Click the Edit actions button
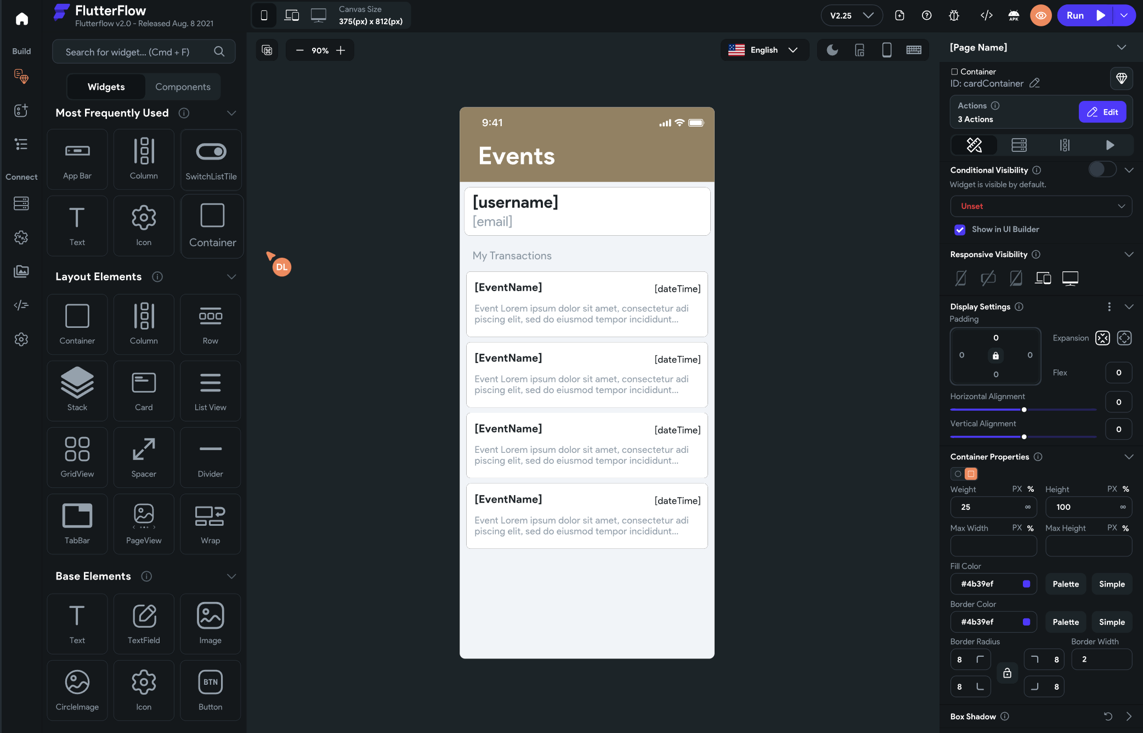 [x=1102, y=112]
